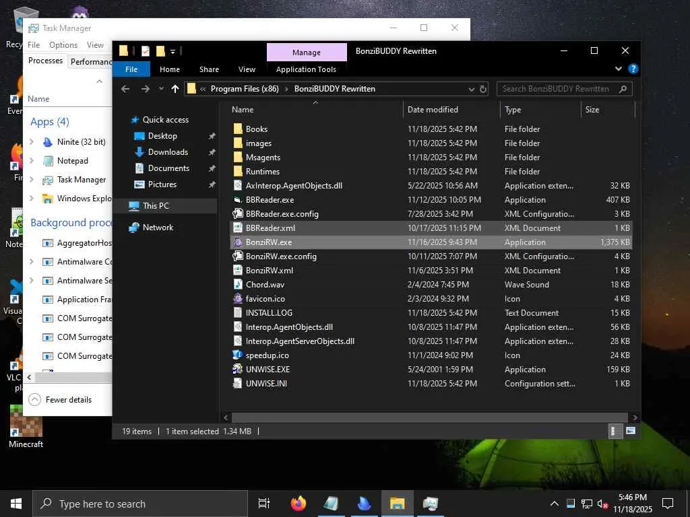Viewport: 690px width, 517px height.
Task: Toggle the muted volume tray icon
Action: tap(602, 504)
